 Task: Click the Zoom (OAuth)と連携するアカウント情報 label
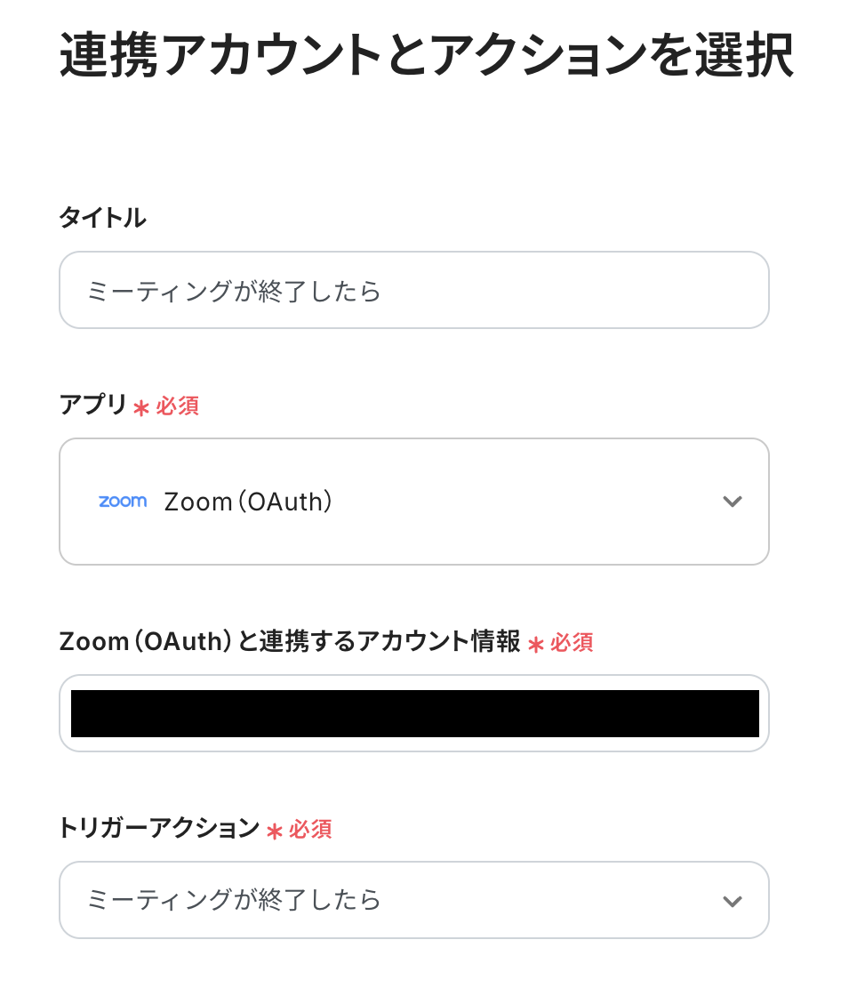(x=290, y=642)
